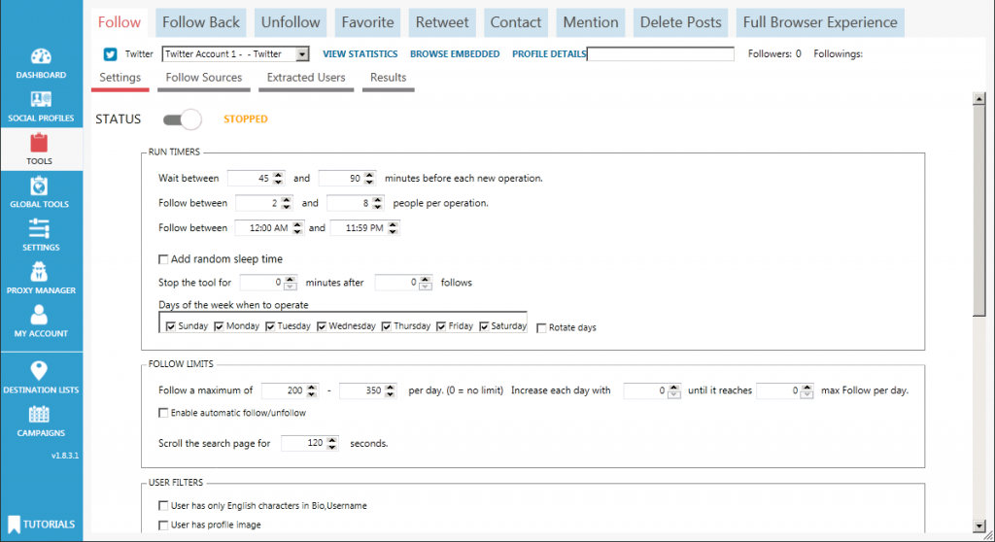Switch to the Contact tab
Viewport: 995px width, 542px height.
(515, 22)
